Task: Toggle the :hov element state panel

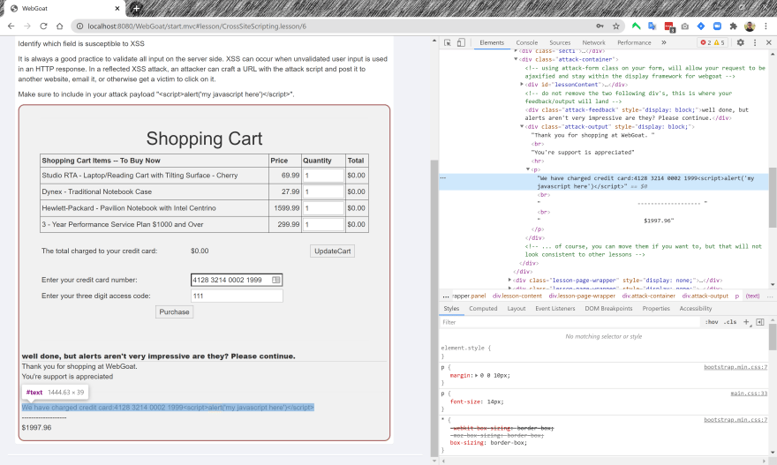Action: pos(712,322)
